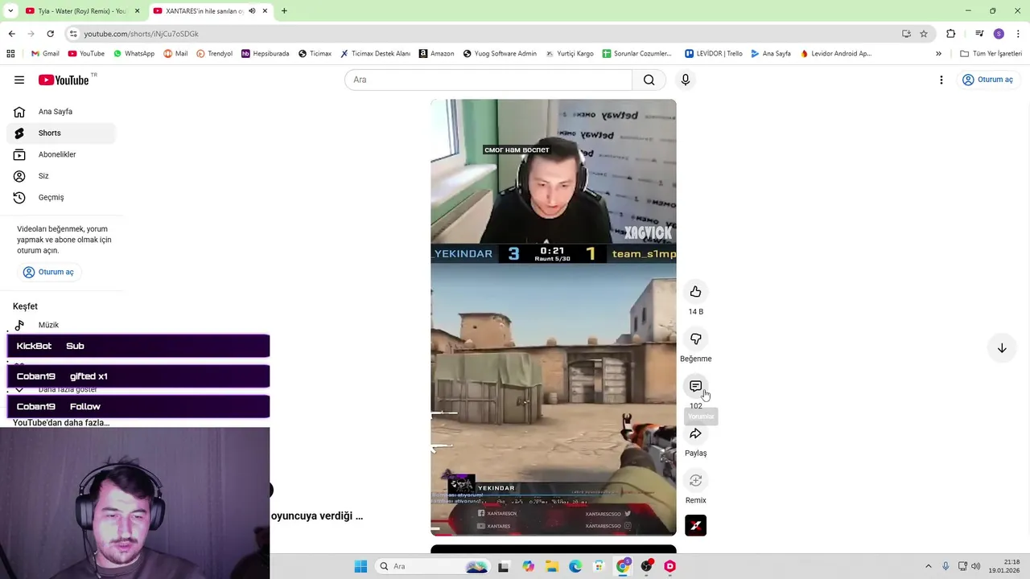Show more bookmarks with chevron
The image size is (1030, 579).
coord(938,54)
